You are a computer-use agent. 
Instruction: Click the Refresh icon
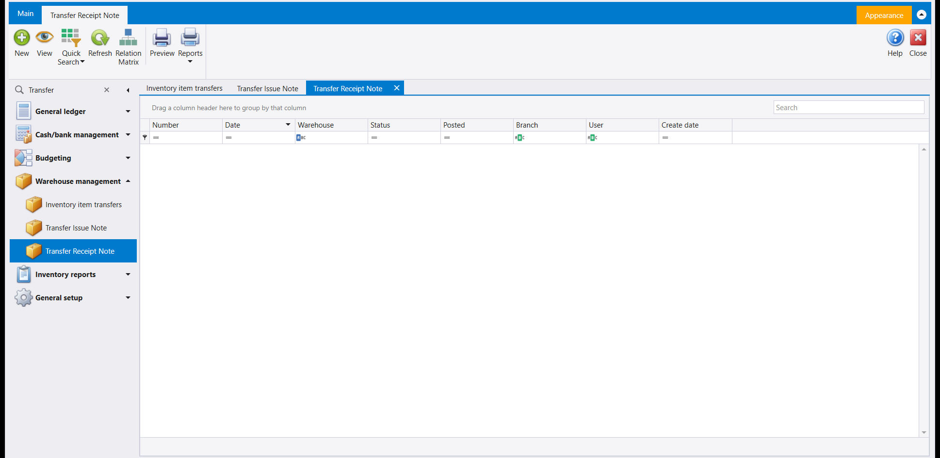coord(100,38)
